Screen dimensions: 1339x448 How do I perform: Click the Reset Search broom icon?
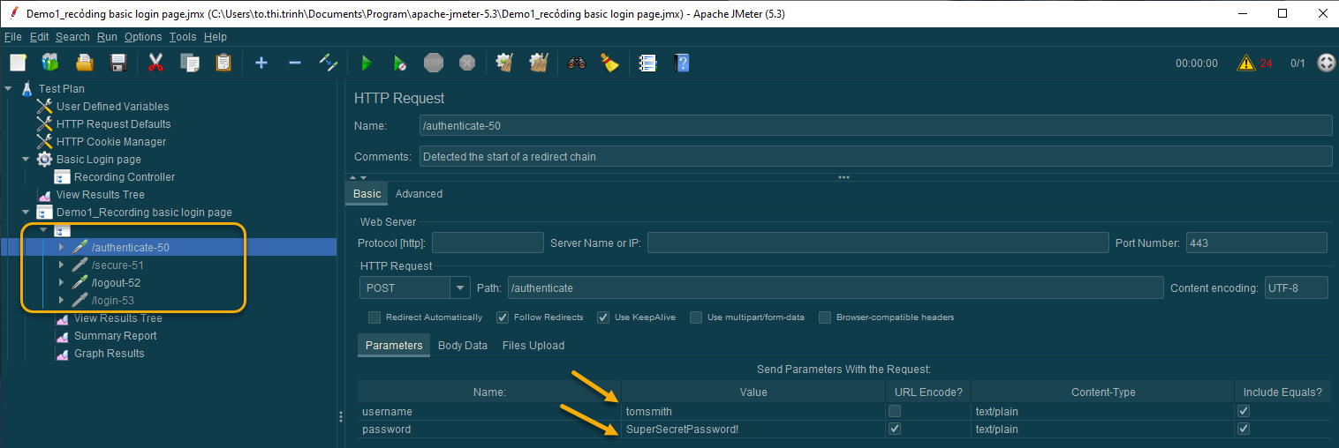point(610,63)
